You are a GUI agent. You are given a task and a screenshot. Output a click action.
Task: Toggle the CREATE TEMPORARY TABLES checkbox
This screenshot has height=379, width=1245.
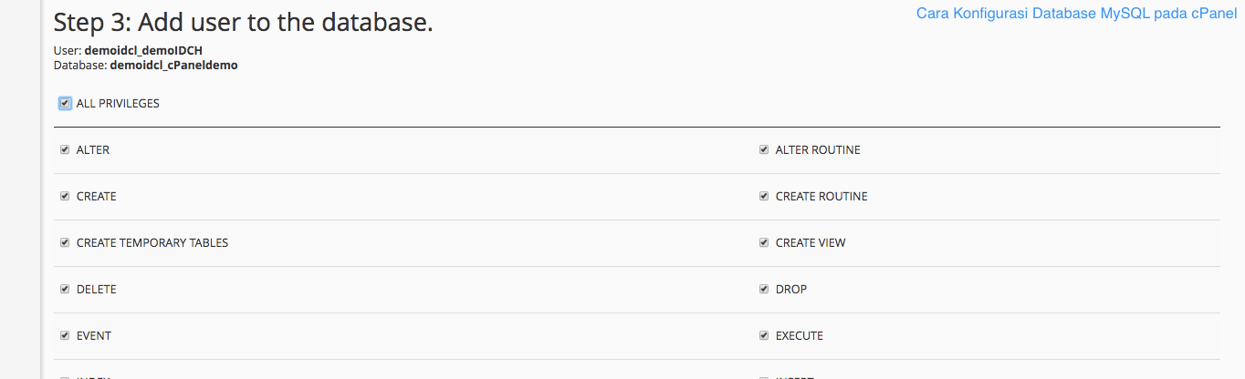pos(65,242)
